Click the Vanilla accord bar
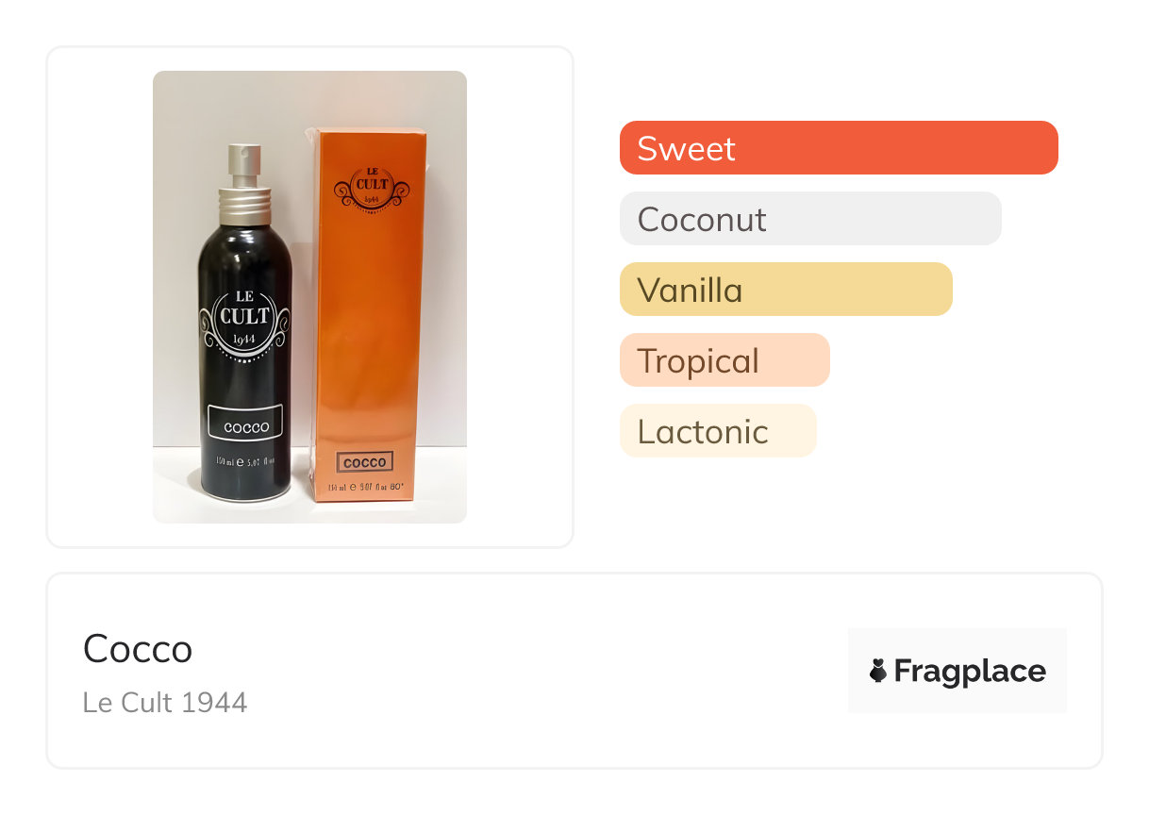This screenshot has height=815, width=1149. 785,290
